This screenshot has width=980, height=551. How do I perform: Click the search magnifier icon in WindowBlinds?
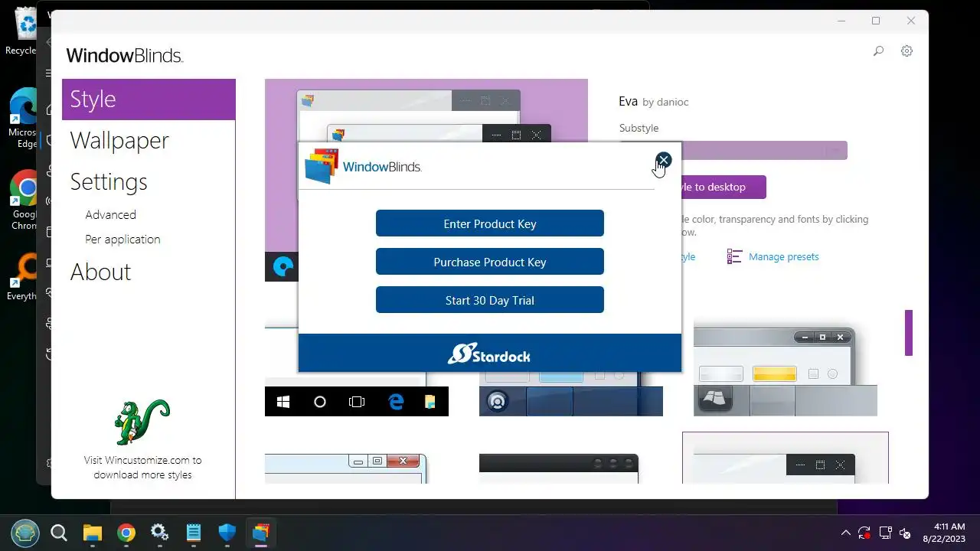(x=878, y=51)
